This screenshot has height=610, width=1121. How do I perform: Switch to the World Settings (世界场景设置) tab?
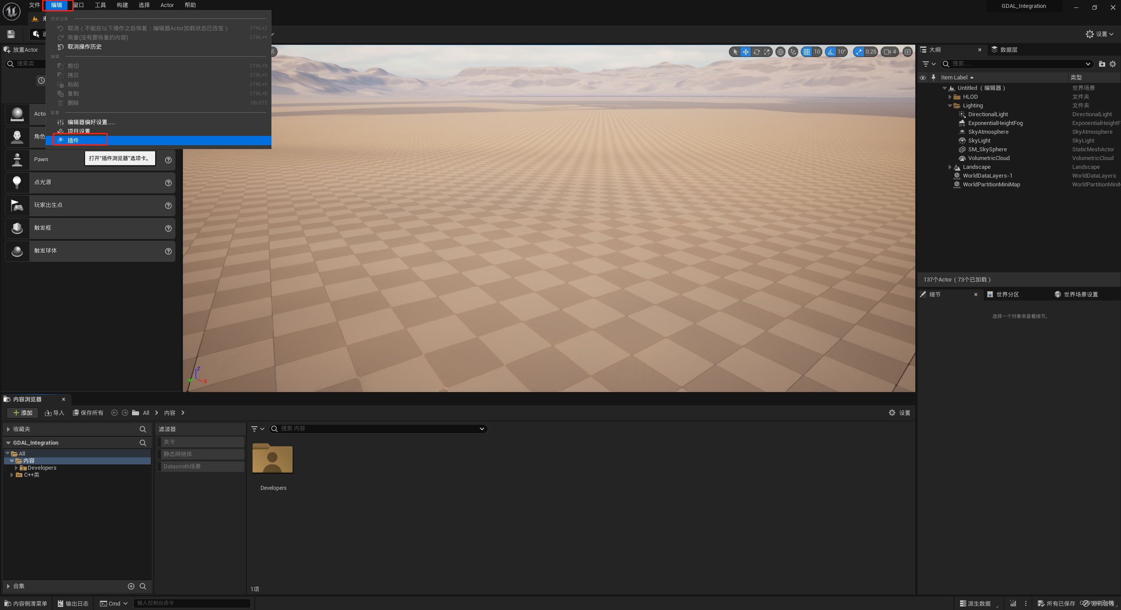(x=1080, y=294)
